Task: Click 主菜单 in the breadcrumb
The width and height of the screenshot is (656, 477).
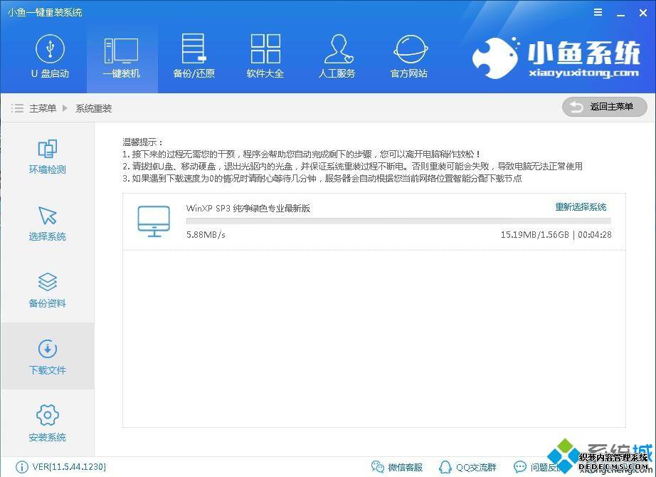Action: (43, 108)
